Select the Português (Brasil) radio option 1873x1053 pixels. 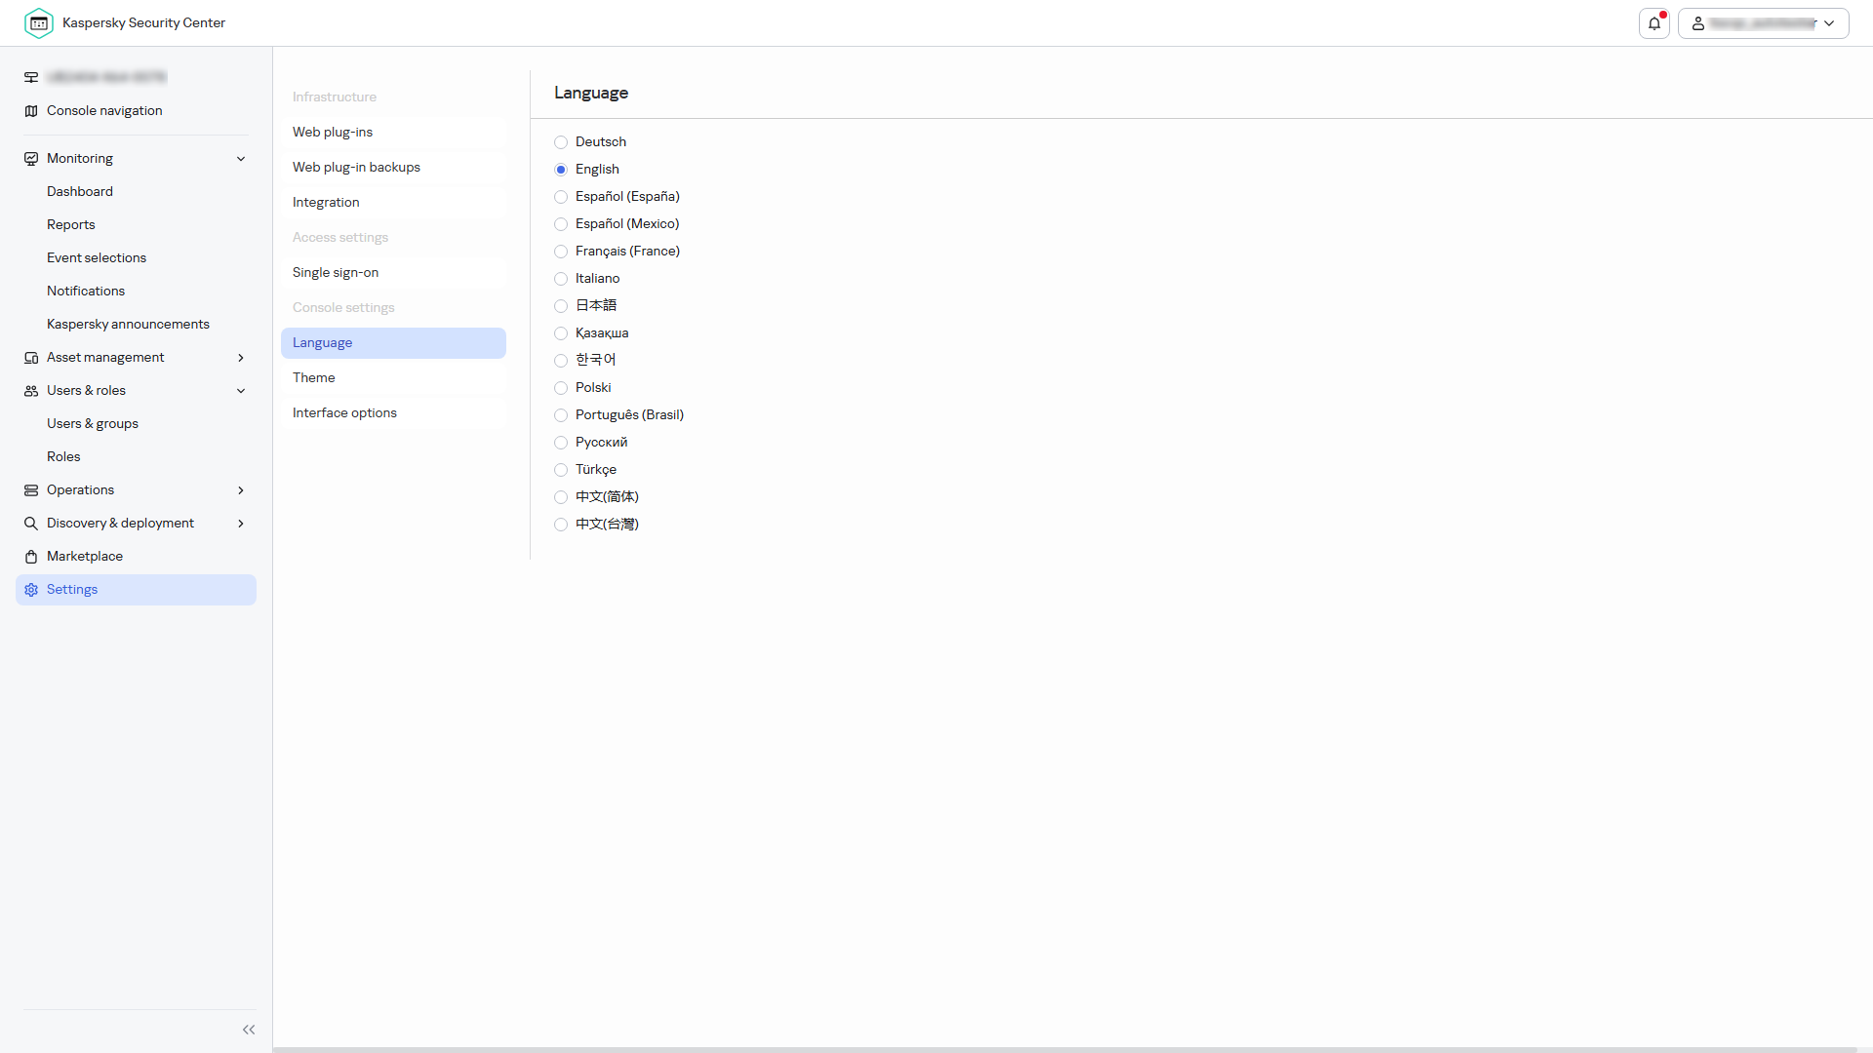click(x=561, y=415)
